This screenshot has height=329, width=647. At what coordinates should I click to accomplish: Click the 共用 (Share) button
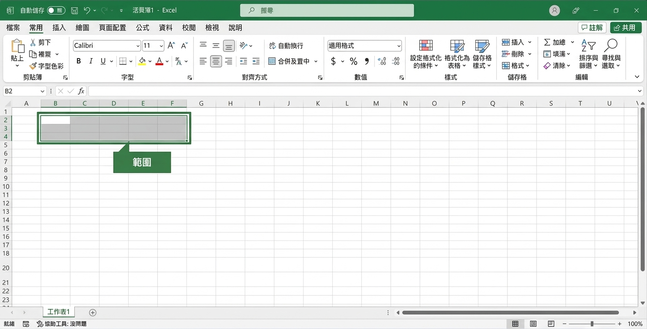click(626, 28)
